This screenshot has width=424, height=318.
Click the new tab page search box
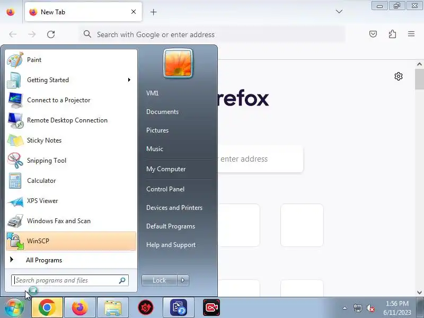260,158
